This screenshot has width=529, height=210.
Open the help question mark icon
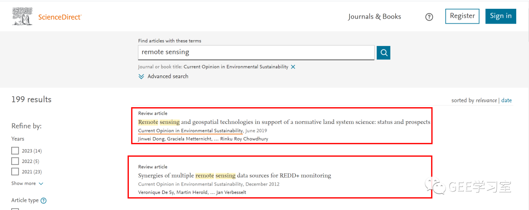(429, 17)
